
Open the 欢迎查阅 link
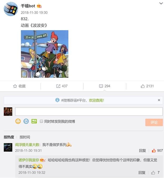[x=96, y=100]
